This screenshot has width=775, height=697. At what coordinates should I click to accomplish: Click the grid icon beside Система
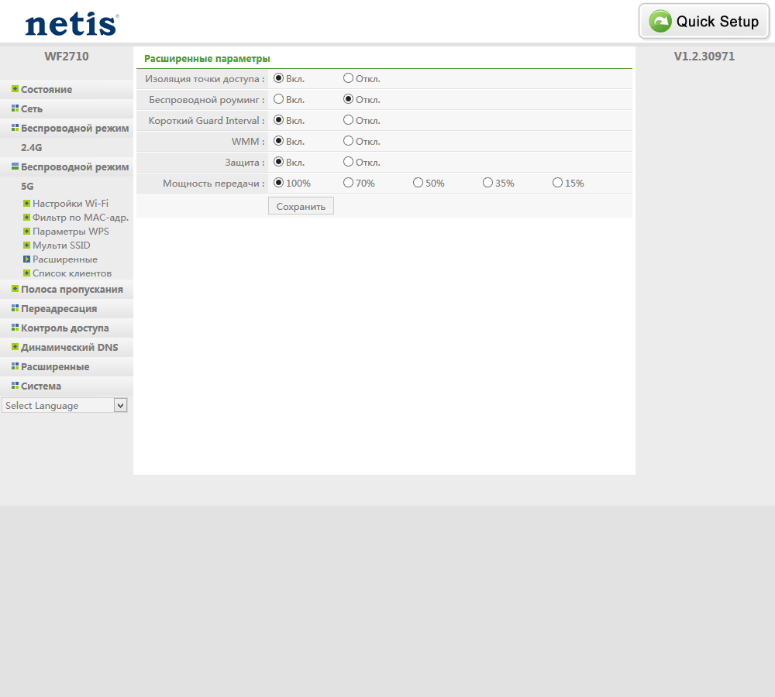coord(15,386)
